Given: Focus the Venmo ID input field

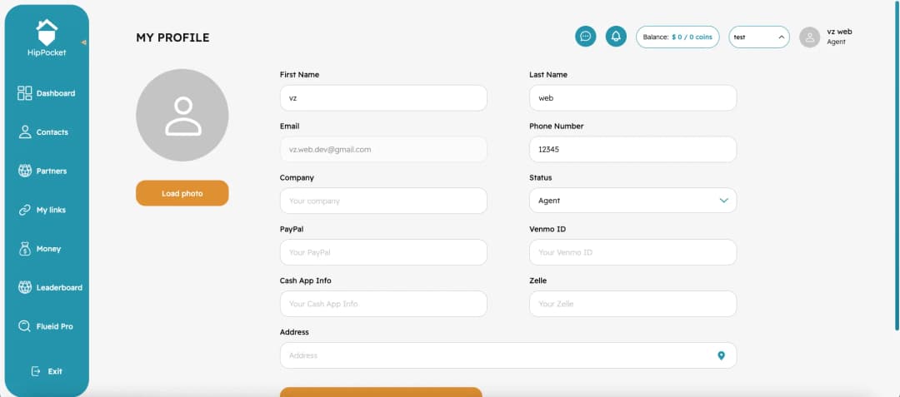Looking at the screenshot, I should click(632, 252).
